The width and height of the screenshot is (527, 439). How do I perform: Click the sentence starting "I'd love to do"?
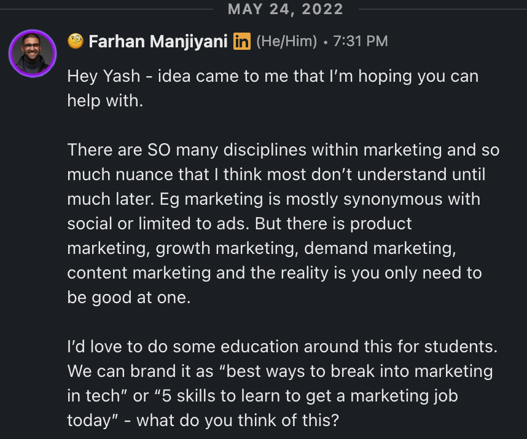click(x=281, y=346)
